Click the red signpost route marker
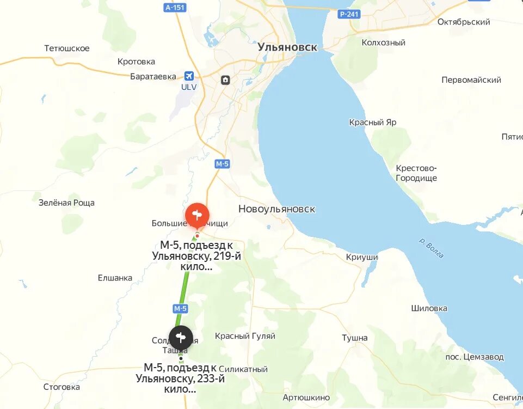 197,215
